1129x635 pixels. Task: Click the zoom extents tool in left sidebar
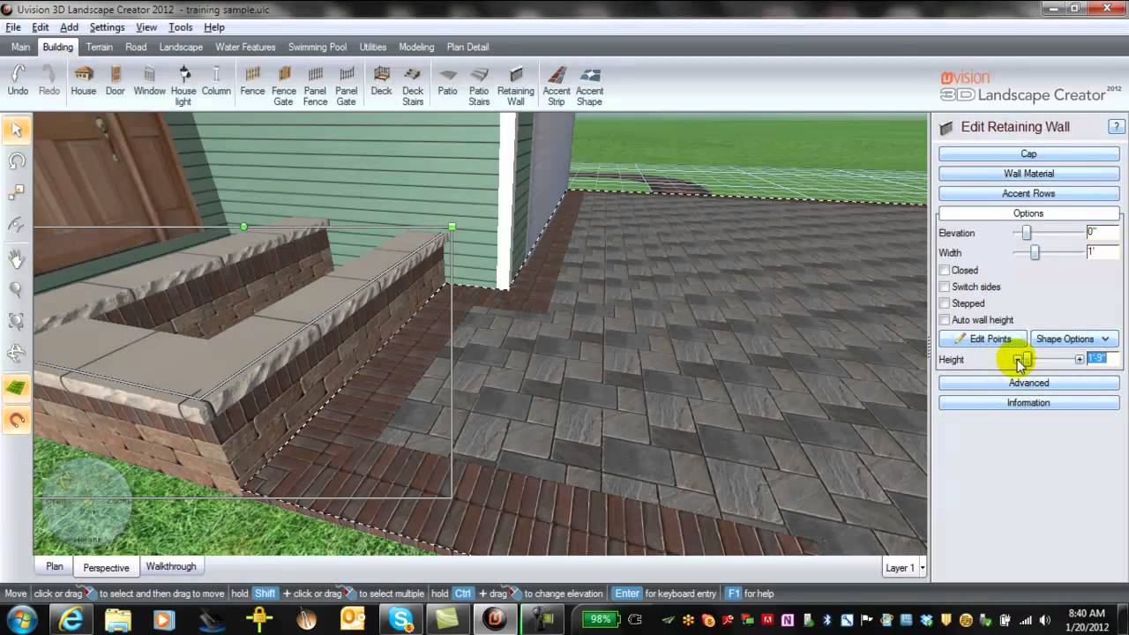(16, 321)
